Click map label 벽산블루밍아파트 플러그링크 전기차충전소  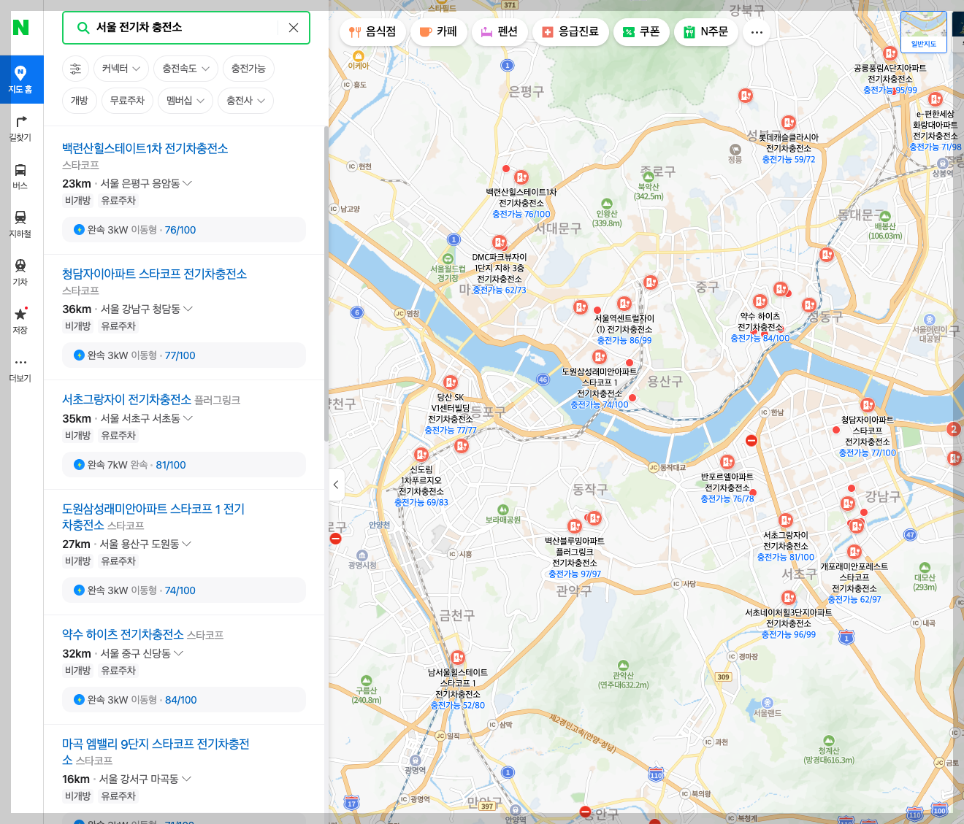pyautogui.click(x=575, y=558)
